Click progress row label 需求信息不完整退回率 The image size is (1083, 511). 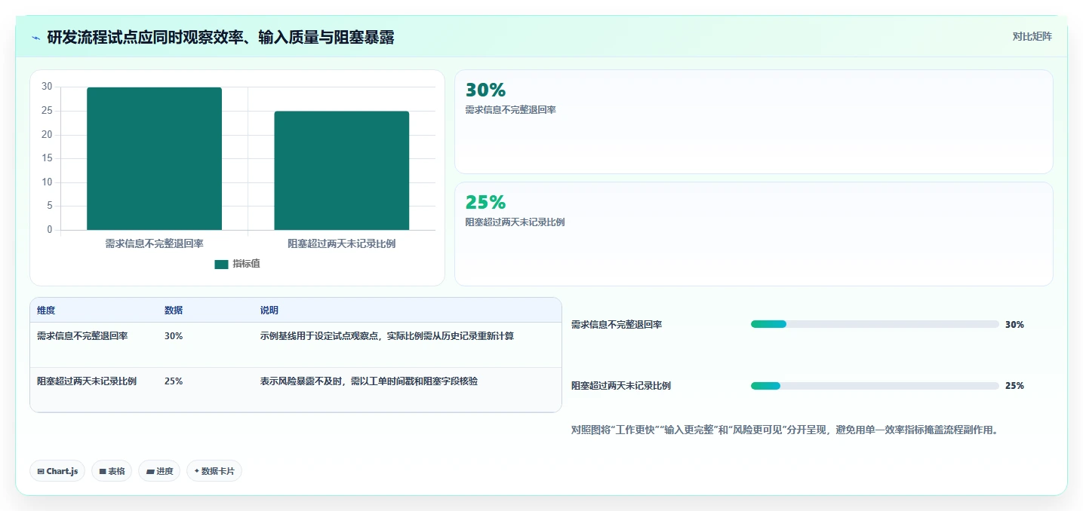[x=617, y=325]
